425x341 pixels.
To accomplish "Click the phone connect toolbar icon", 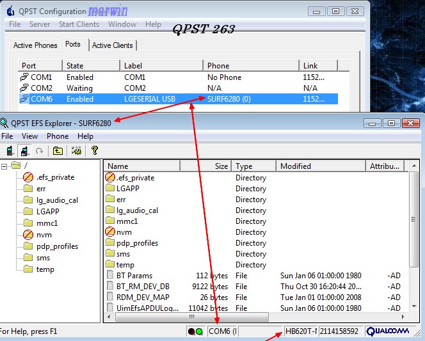I will (x=10, y=150).
